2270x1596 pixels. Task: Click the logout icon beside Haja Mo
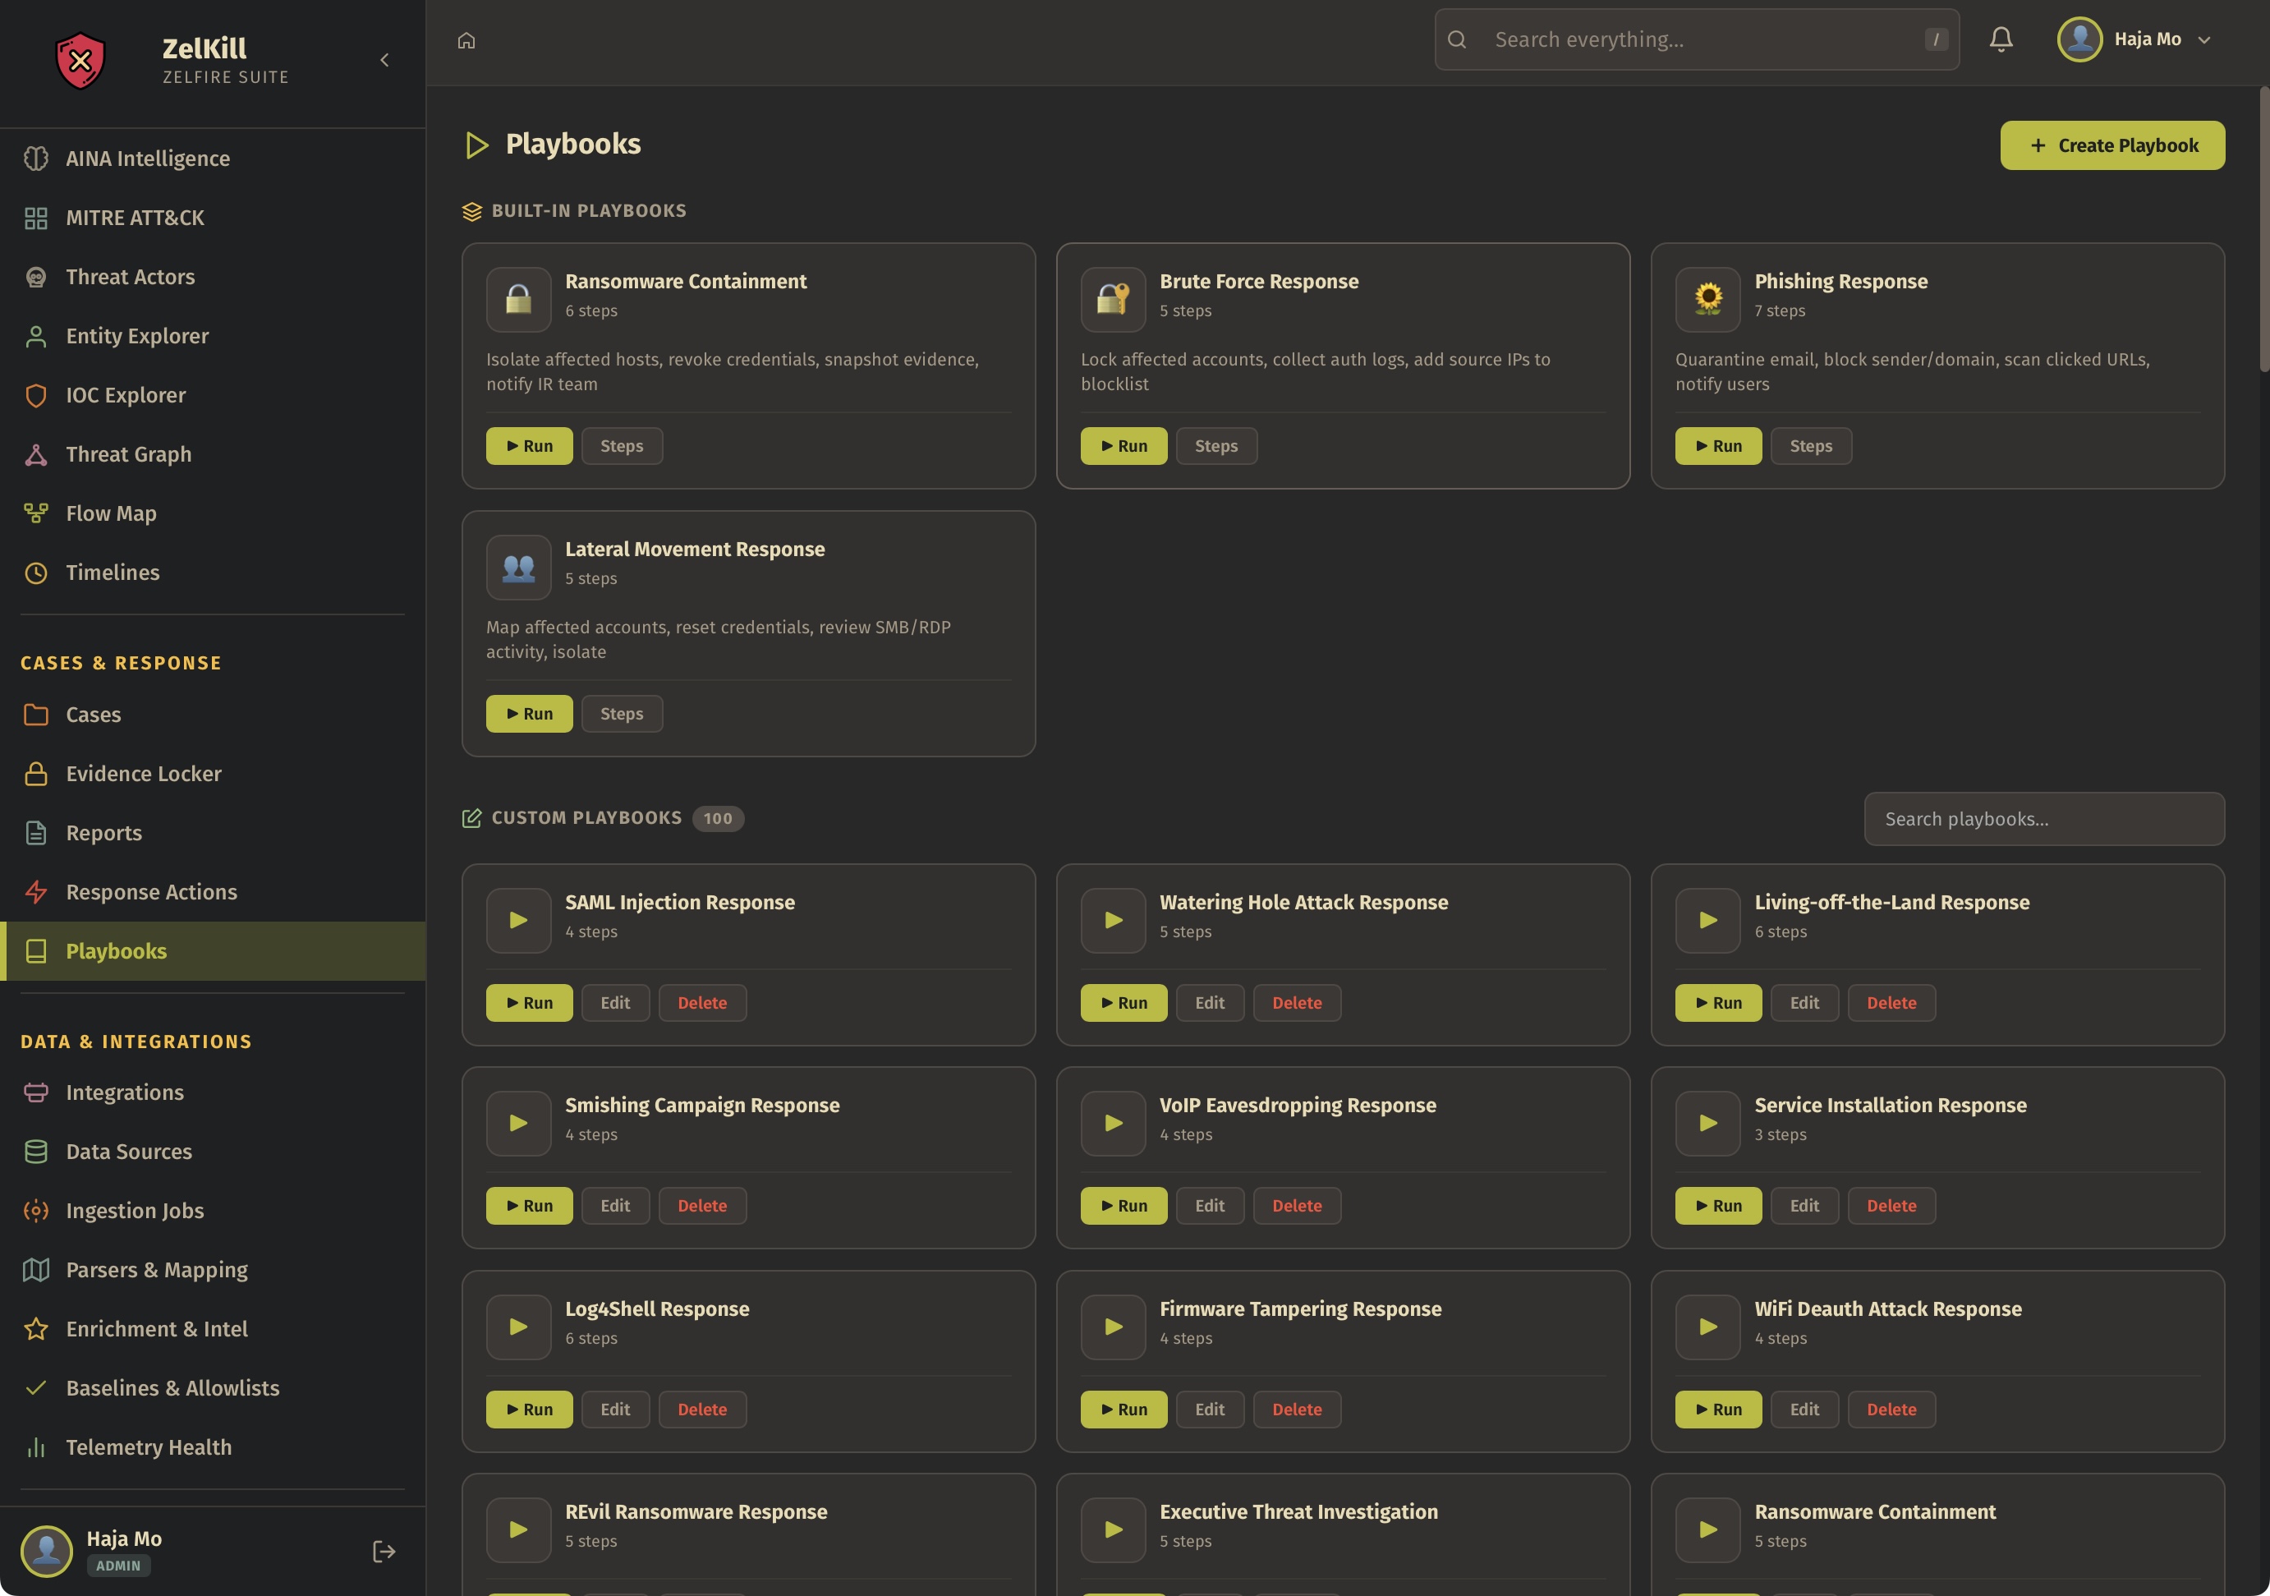pyautogui.click(x=384, y=1551)
